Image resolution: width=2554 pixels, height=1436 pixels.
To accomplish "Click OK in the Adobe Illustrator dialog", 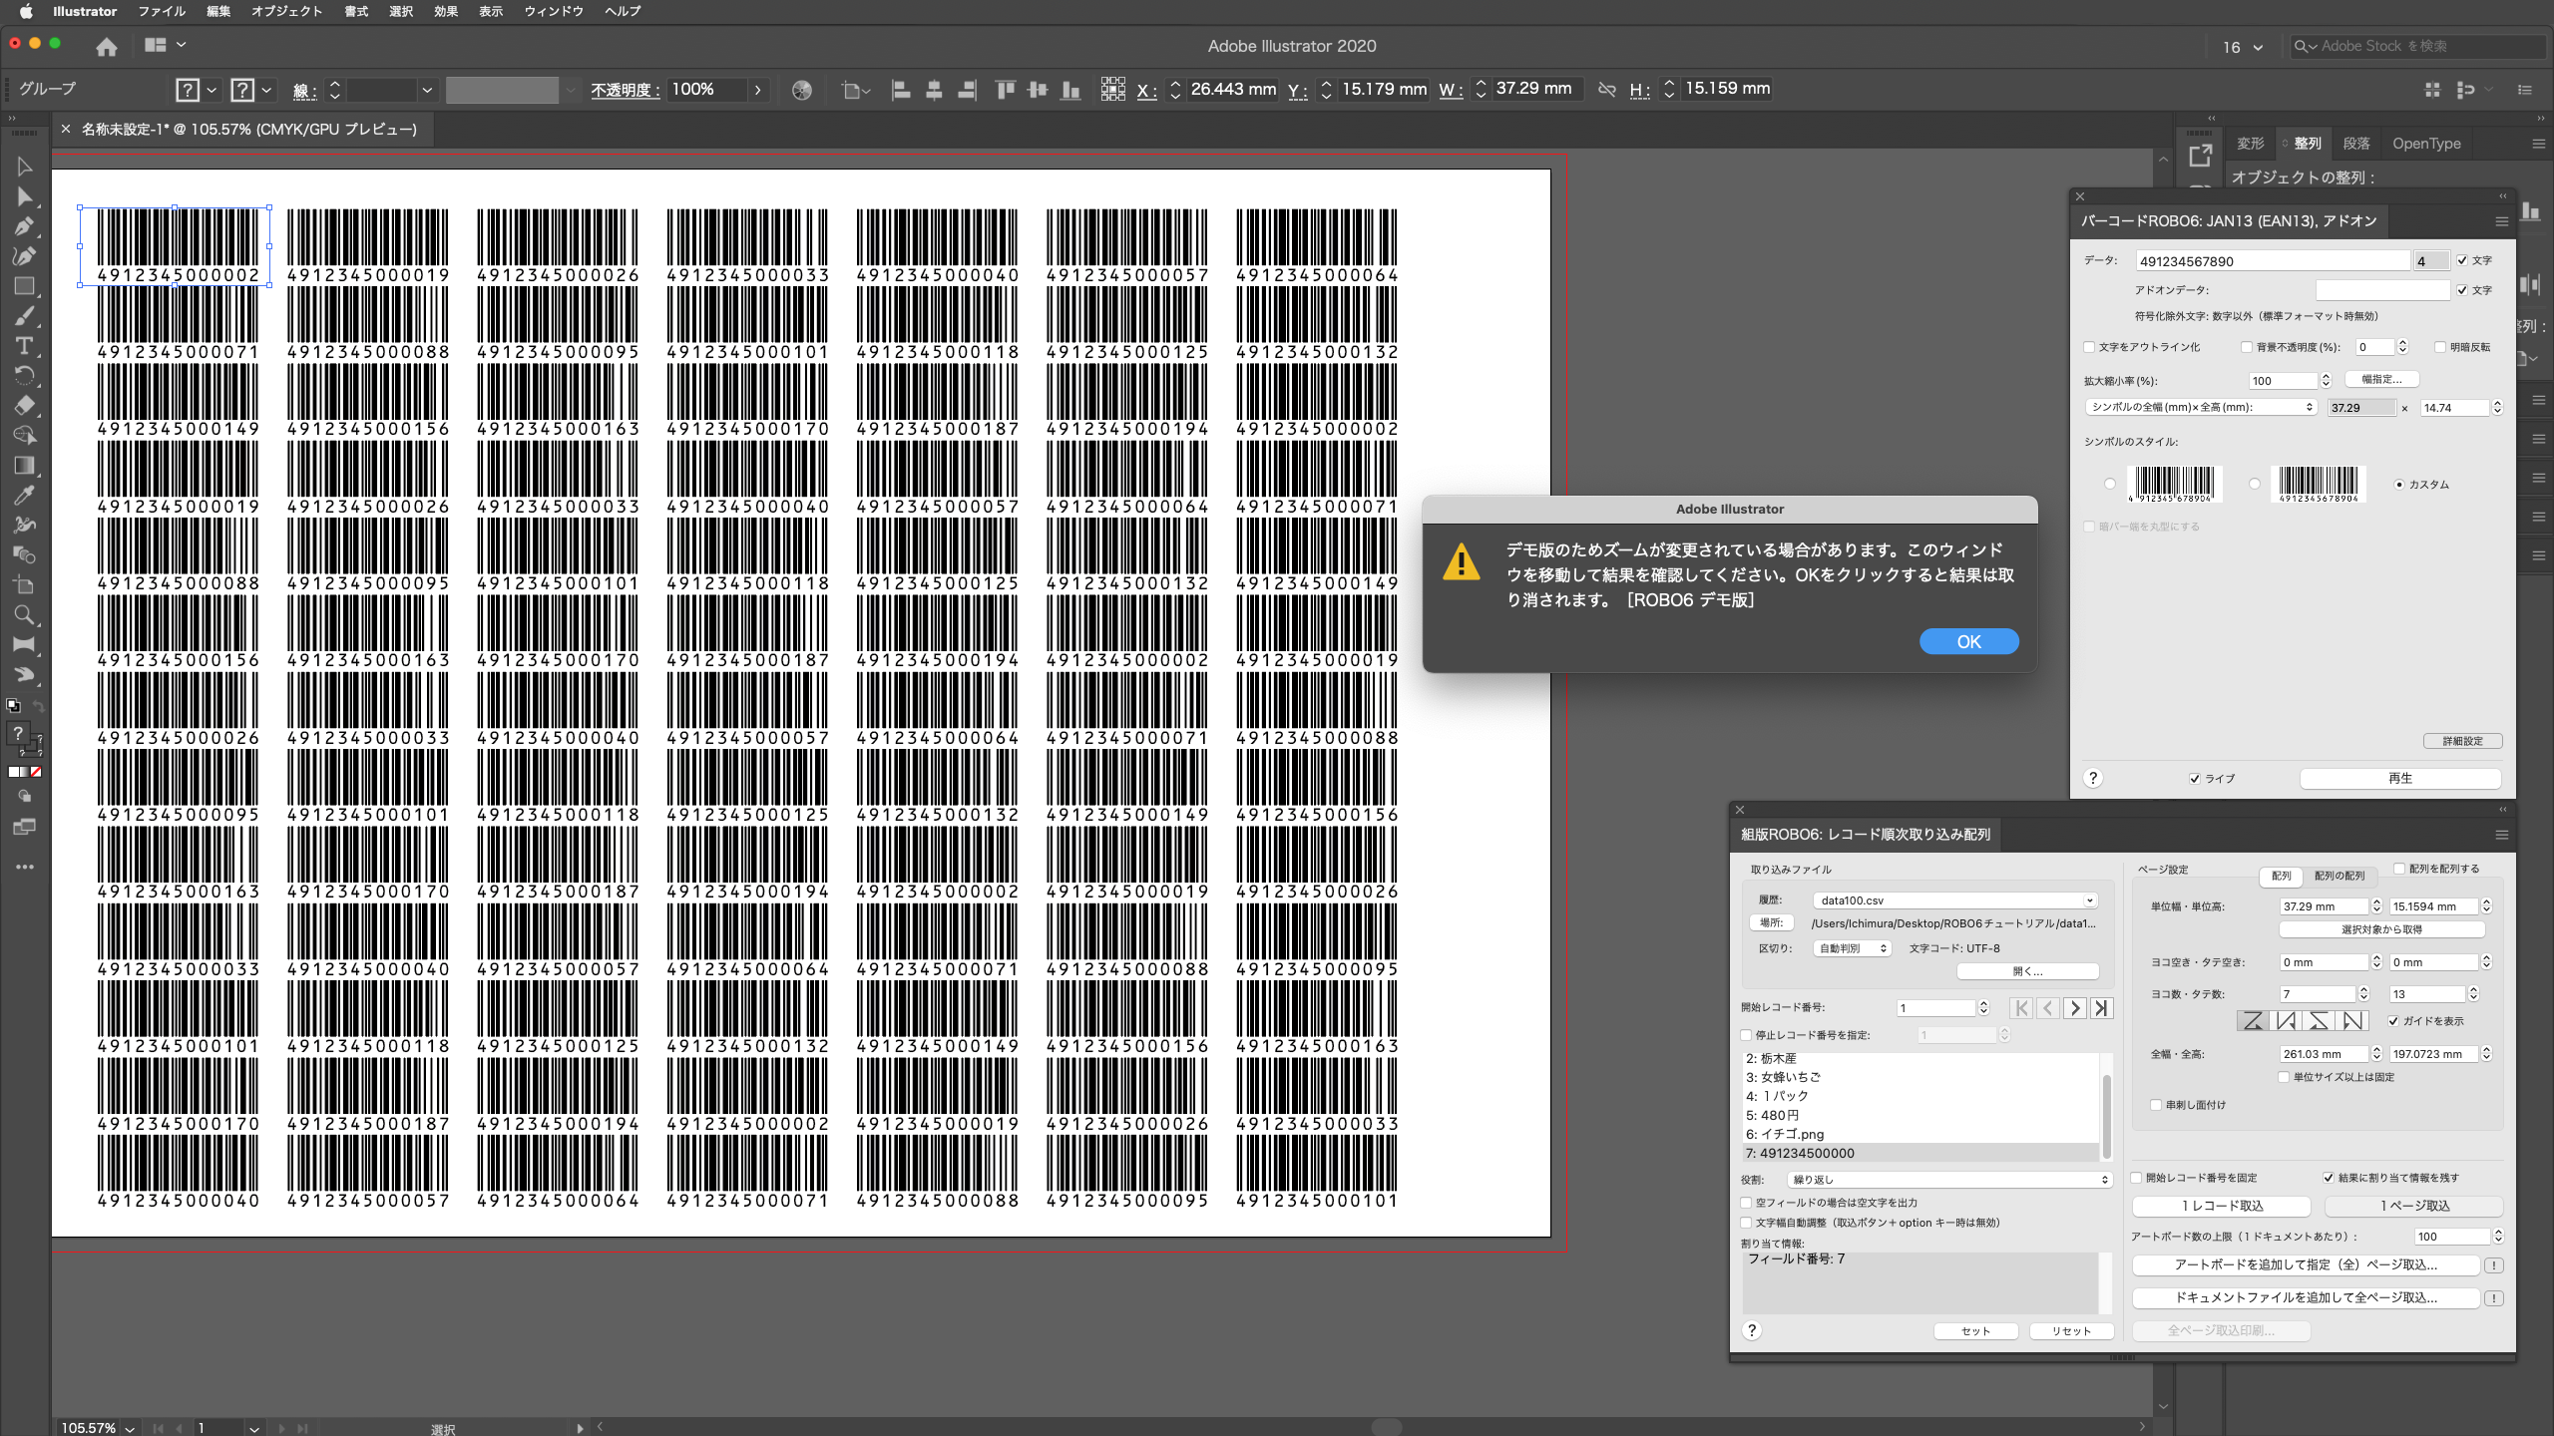I will tap(1968, 641).
